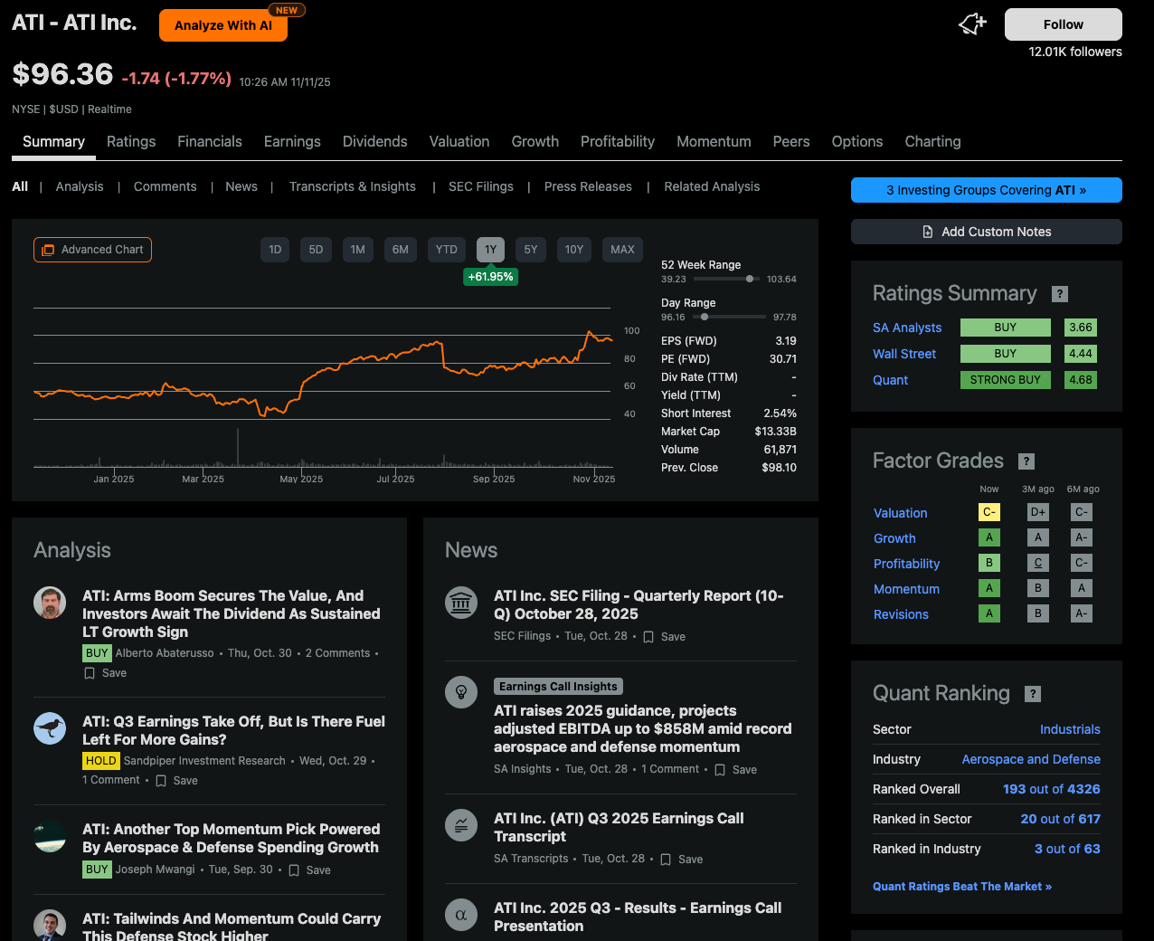Click Joseph Mwangi author avatar
The image size is (1154, 941).
[50, 836]
